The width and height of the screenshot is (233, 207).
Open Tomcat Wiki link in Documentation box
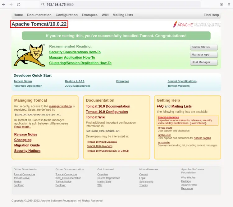click(x=95, y=117)
